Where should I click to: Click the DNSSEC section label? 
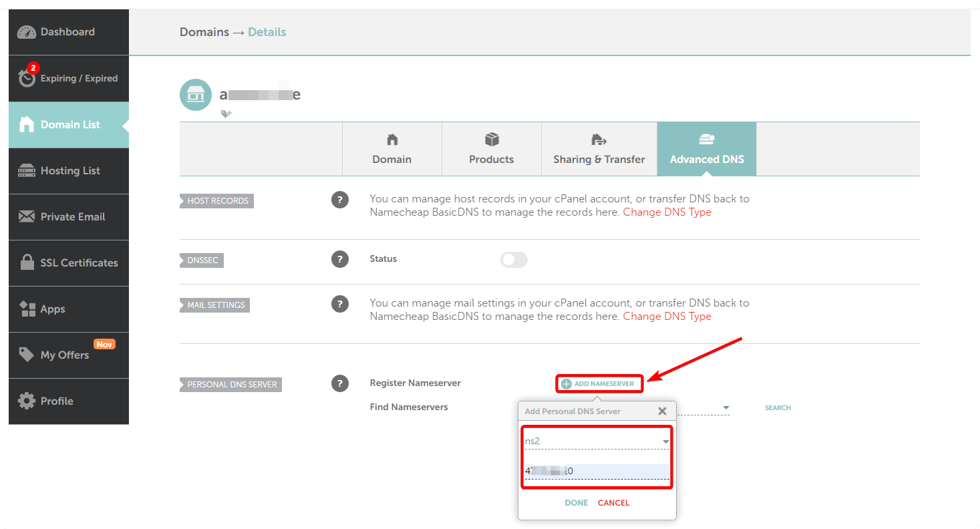[x=202, y=260]
